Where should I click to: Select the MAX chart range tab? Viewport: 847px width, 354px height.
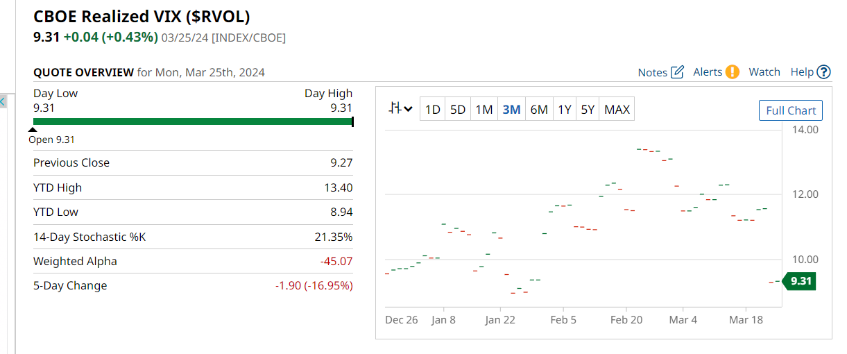(617, 109)
